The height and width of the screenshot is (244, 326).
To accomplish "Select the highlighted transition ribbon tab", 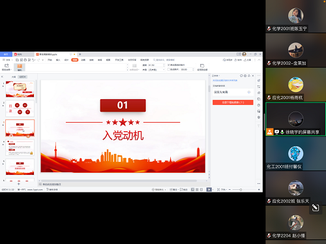I will click(x=74, y=60).
